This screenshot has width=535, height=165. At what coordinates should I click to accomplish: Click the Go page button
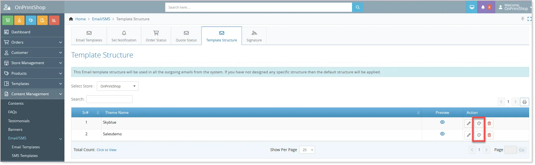click(x=522, y=150)
